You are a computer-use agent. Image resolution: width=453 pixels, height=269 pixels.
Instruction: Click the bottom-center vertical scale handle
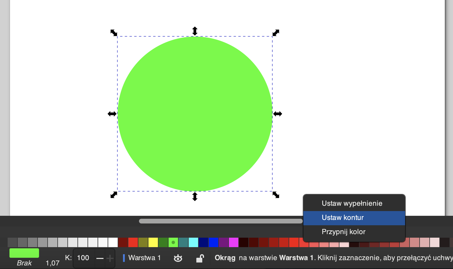tap(195, 196)
